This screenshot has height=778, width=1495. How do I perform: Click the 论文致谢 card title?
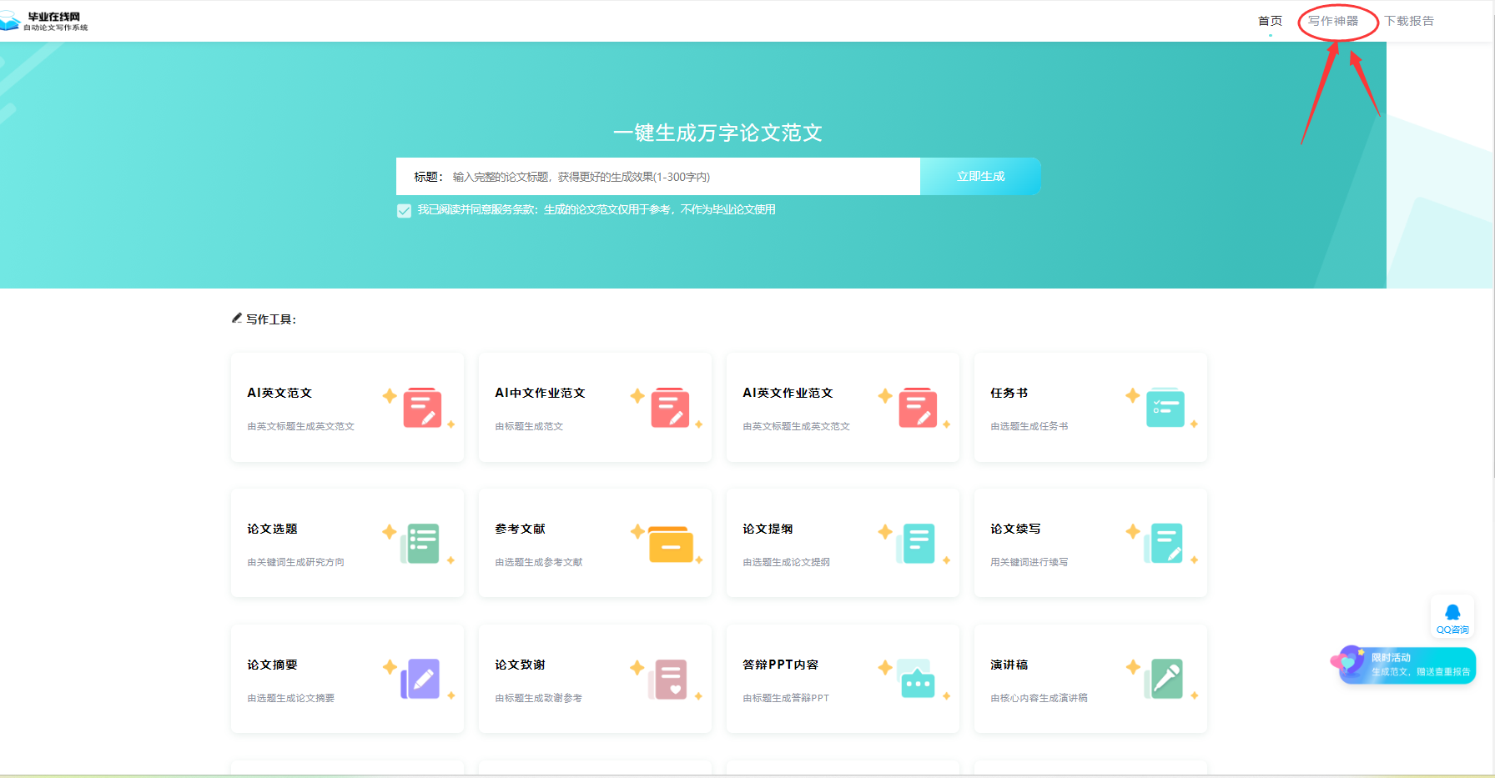tap(520, 665)
